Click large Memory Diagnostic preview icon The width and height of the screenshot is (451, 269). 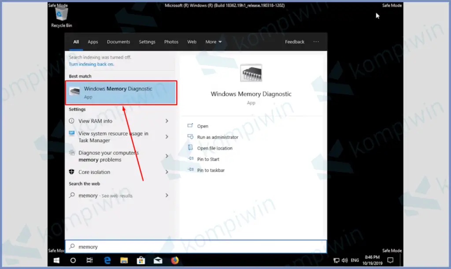tap(251, 73)
